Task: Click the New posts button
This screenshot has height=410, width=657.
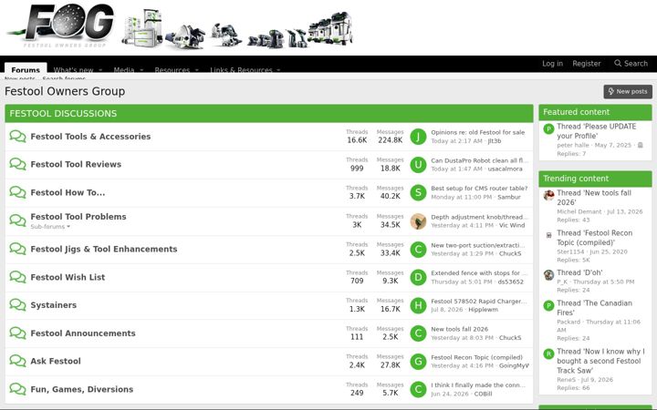Action: click(x=628, y=92)
